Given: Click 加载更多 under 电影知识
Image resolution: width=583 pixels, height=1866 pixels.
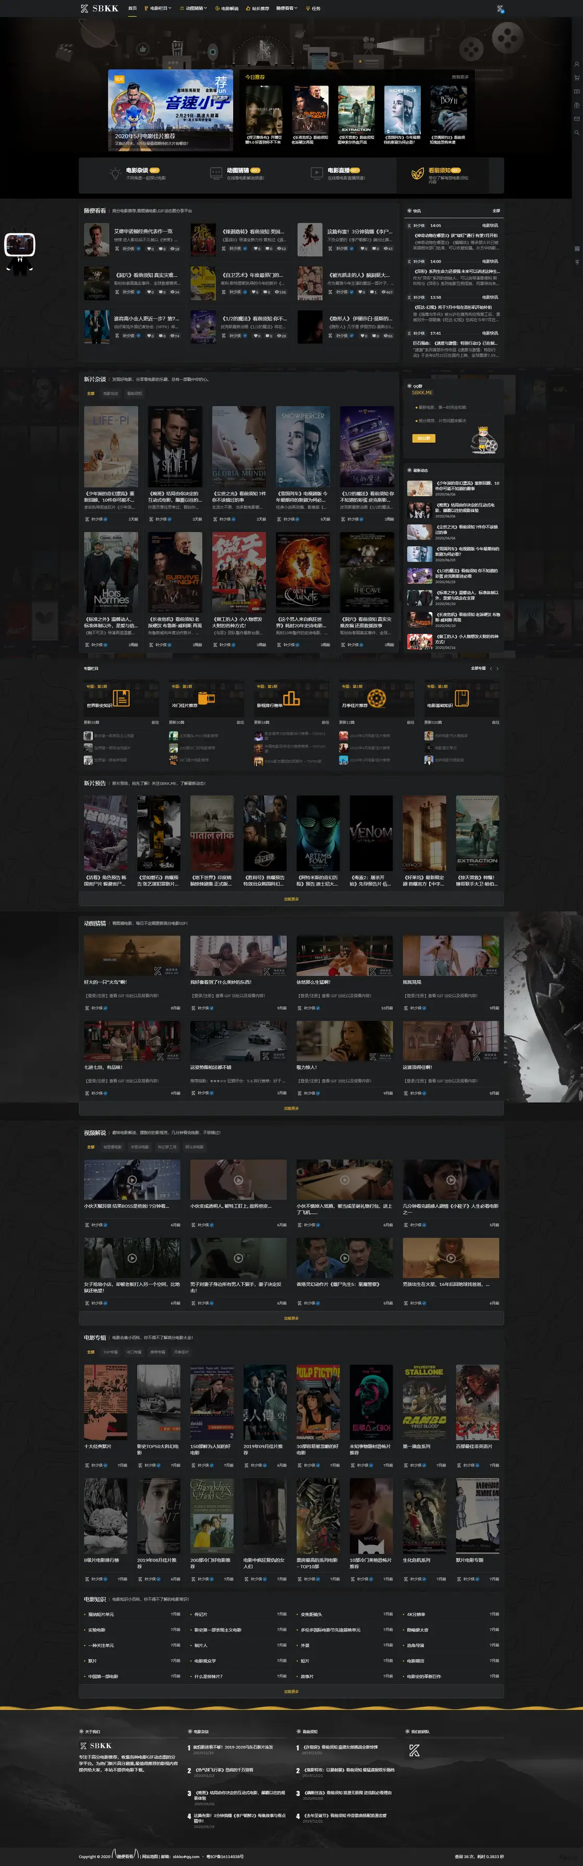Looking at the screenshot, I should tap(291, 1692).
